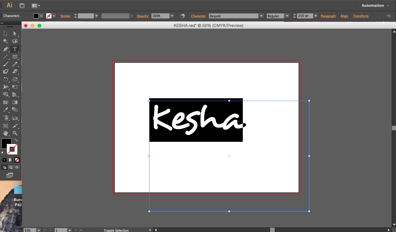Viewport: 396px width, 232px height.
Task: Open the control bar panel menu
Action: (389, 16)
